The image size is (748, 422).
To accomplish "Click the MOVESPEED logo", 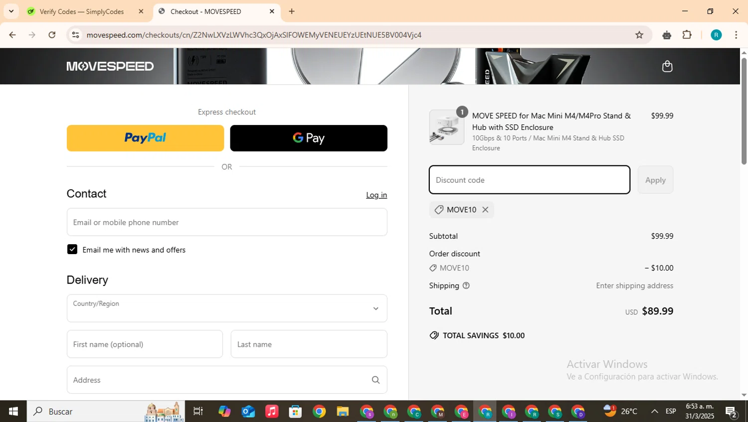I will point(110,66).
